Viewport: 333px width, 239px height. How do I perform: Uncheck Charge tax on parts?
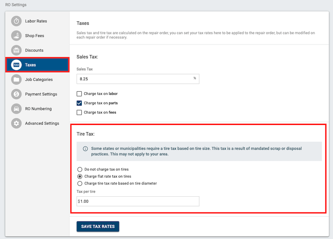[79, 103]
